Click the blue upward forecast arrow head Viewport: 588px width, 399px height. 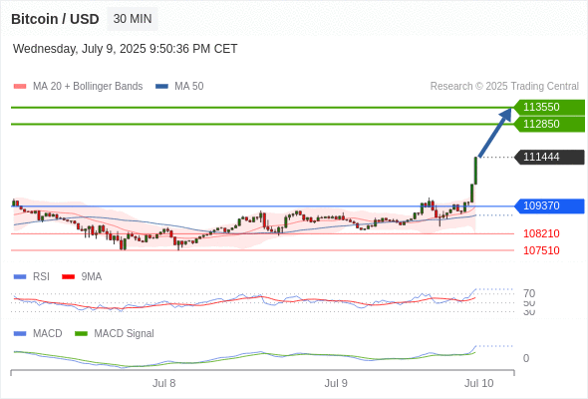click(505, 114)
